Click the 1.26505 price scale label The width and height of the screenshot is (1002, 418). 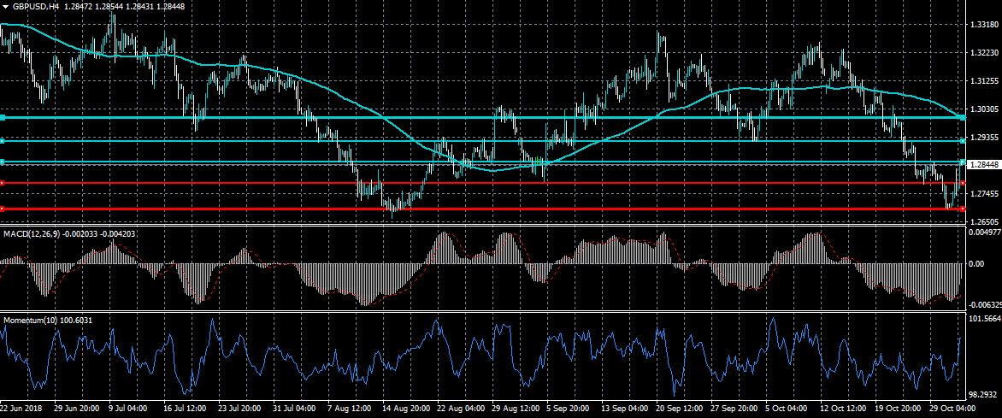click(x=983, y=221)
